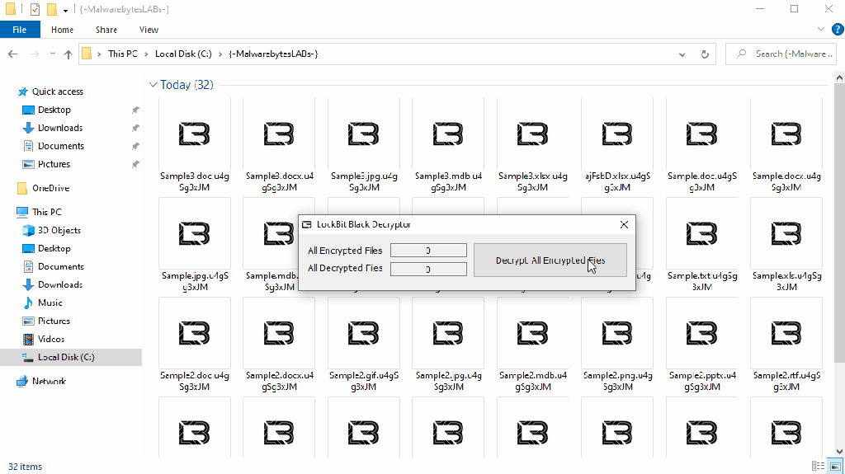Click the search box
The height and width of the screenshot is (474, 845).
tap(781, 54)
